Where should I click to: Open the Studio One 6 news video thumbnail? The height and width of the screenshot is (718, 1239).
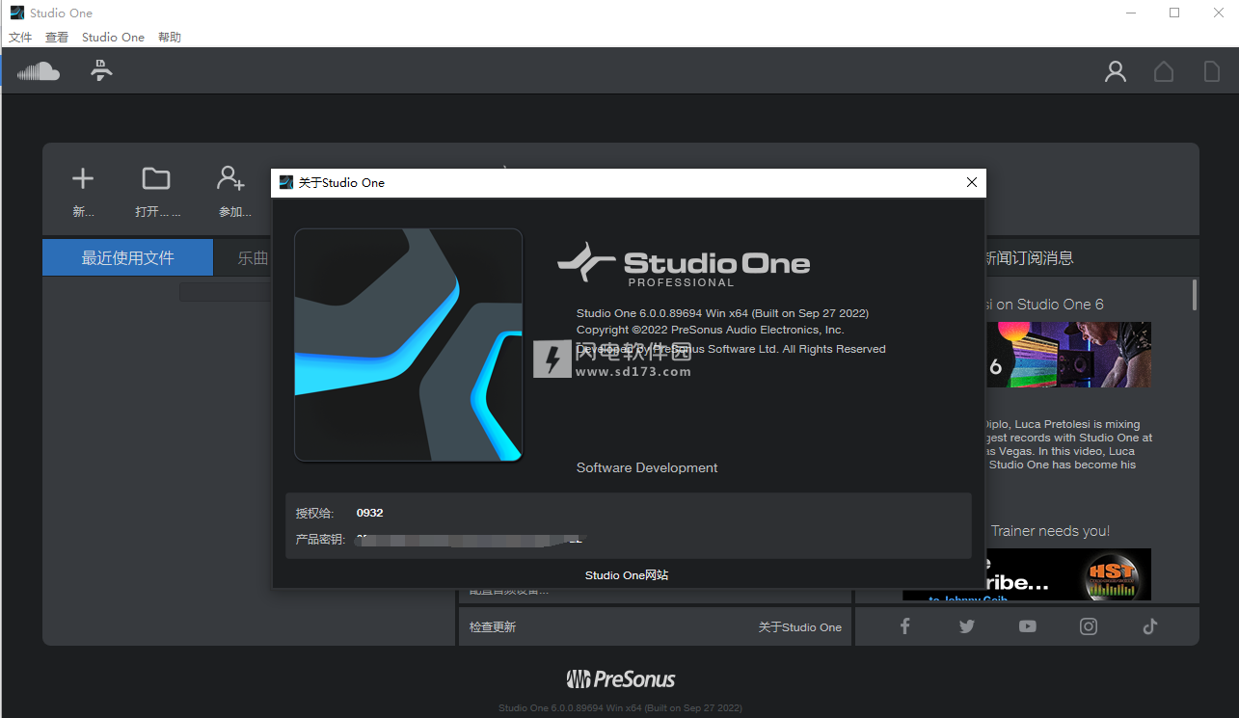pyautogui.click(x=1068, y=355)
